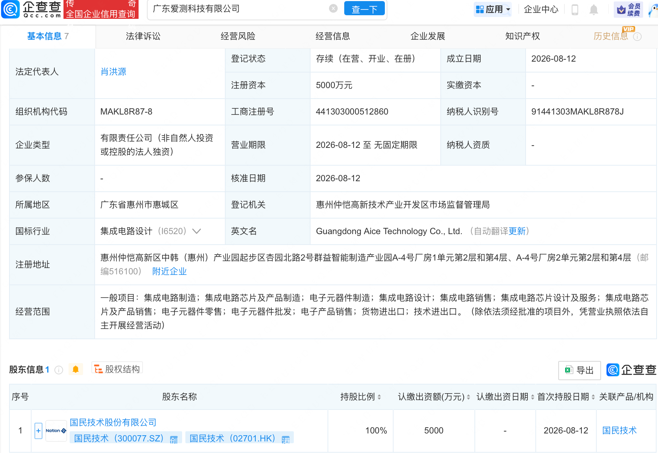Viewport: 658px width, 453px height.
Task: Open the 历史信息 VIP tab
Action: coord(611,36)
